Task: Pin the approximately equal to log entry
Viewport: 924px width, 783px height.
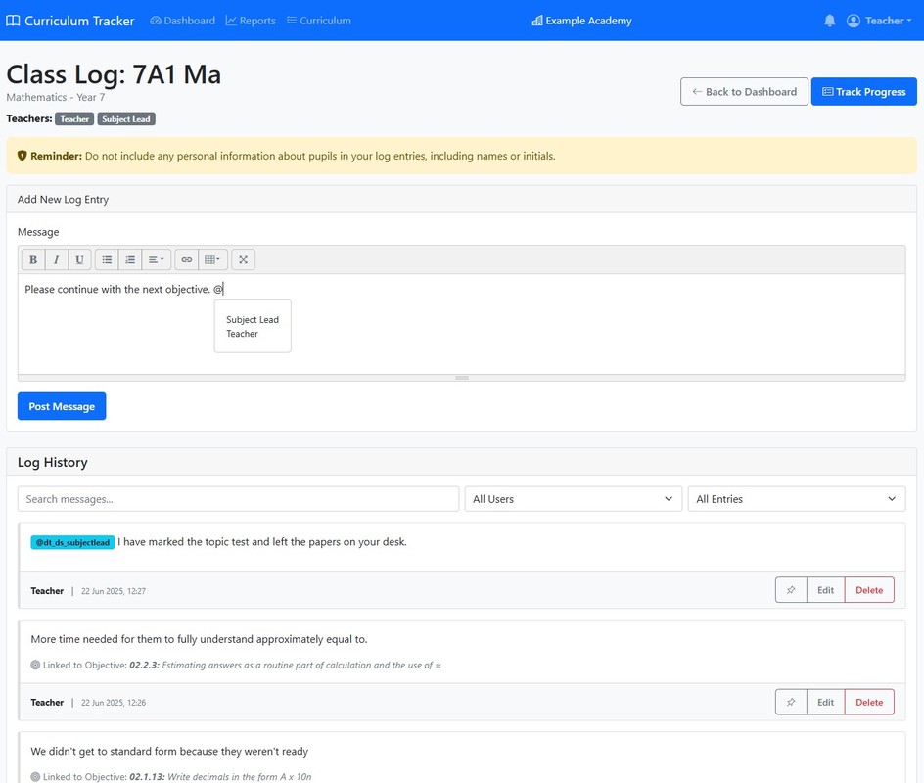Action: pyautogui.click(x=791, y=702)
